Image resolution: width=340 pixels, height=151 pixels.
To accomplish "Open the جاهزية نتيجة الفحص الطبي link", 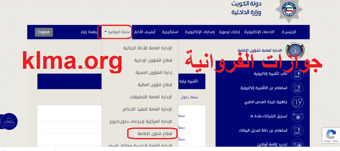I will 266,102.
